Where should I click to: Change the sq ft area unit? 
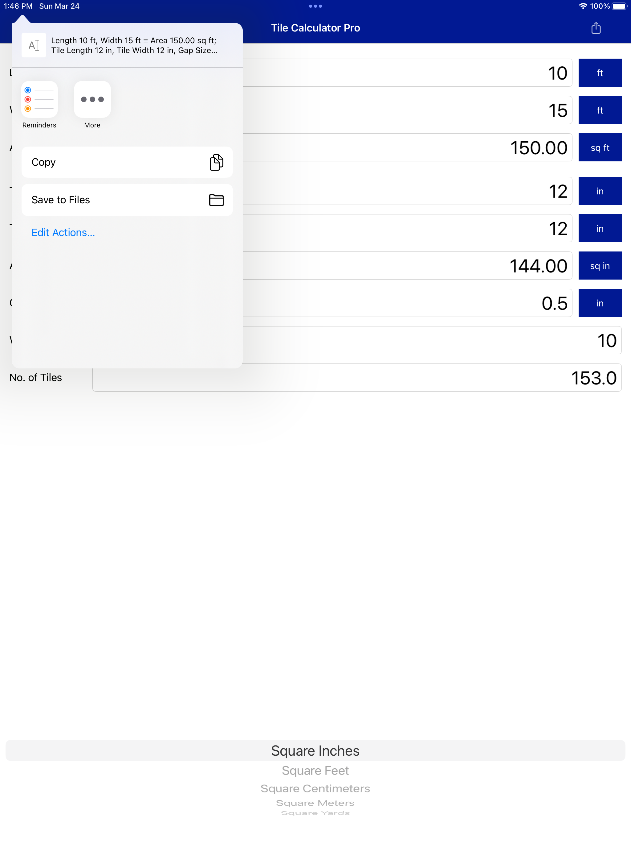[x=600, y=147]
